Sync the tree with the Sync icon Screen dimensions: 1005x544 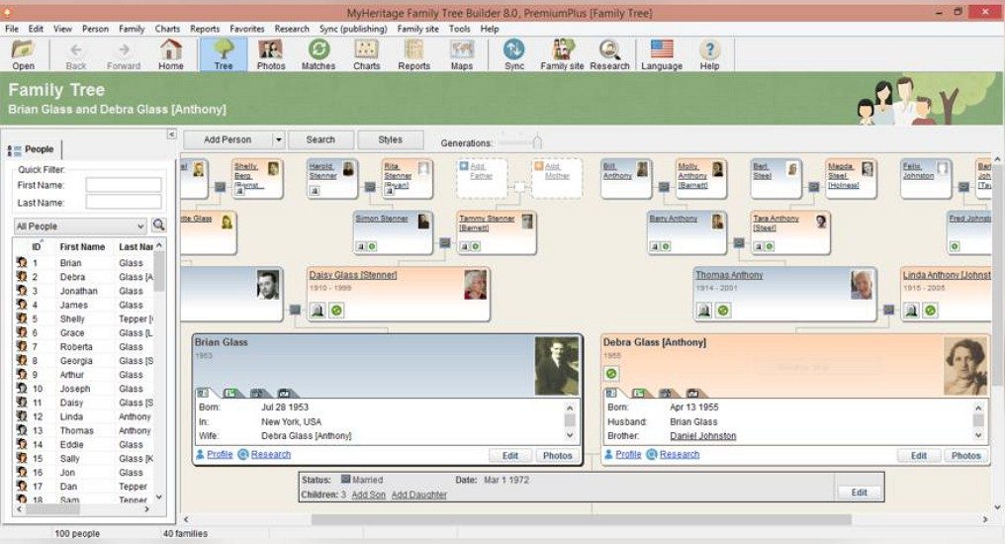[x=514, y=54]
